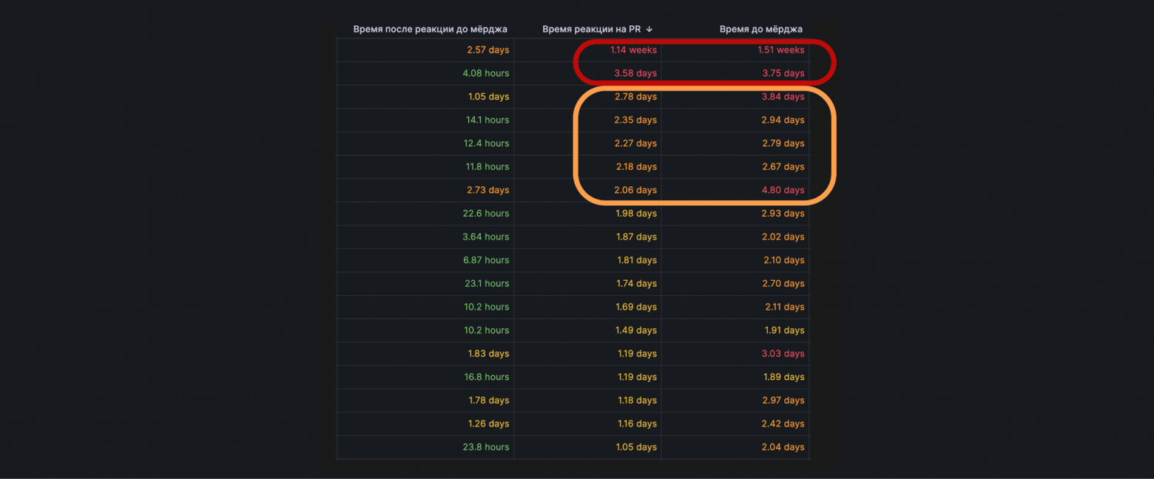Click the 1.69 days value
Viewport: 1154px width, 479px height.
pyautogui.click(x=636, y=307)
